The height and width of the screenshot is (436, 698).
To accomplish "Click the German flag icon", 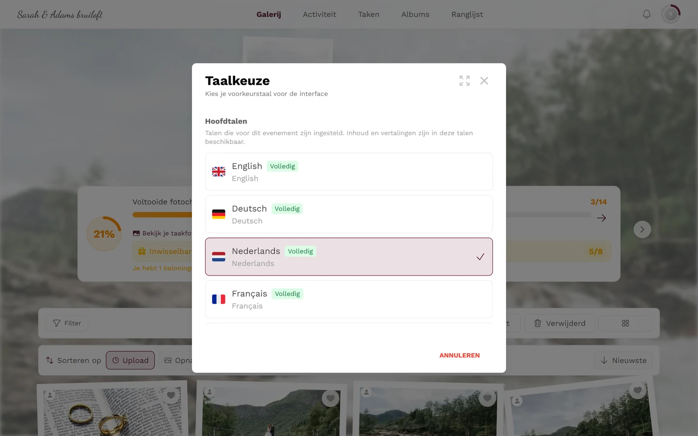I will tap(219, 214).
